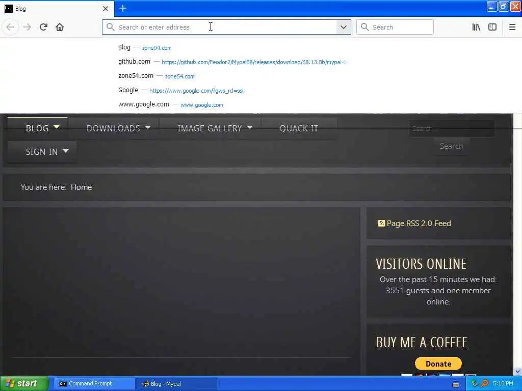Click the magnifier icon in the search box

[x=365, y=27]
